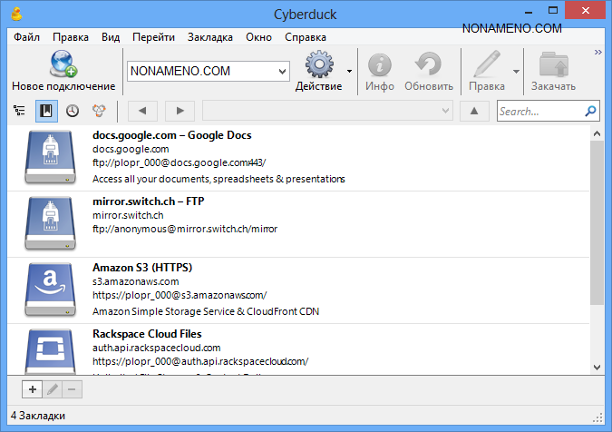
Task: Open the Action gear menu
Action: [x=318, y=65]
